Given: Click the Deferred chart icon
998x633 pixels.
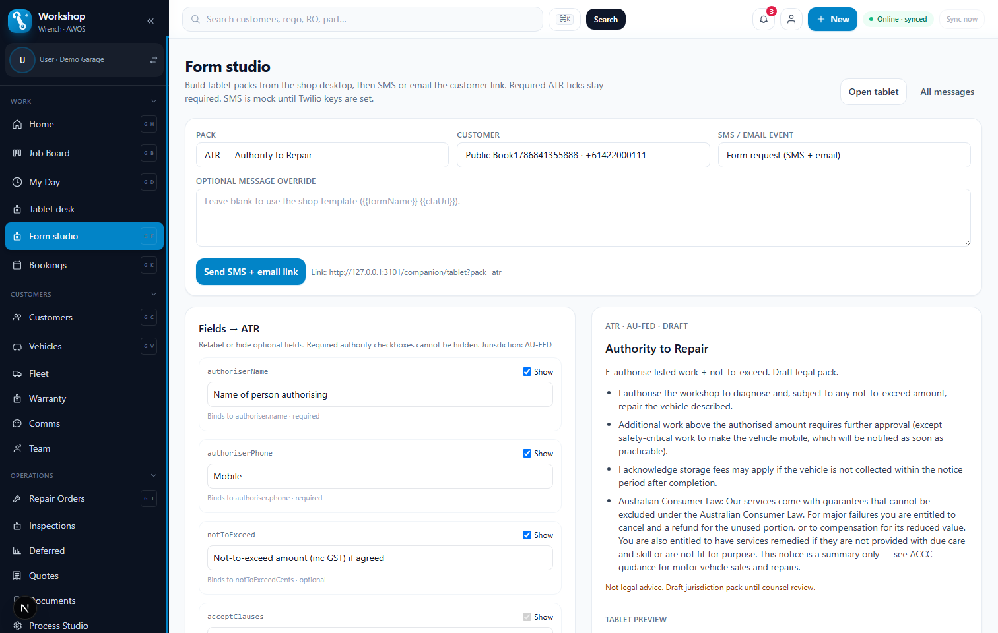Looking at the screenshot, I should [x=17, y=551].
